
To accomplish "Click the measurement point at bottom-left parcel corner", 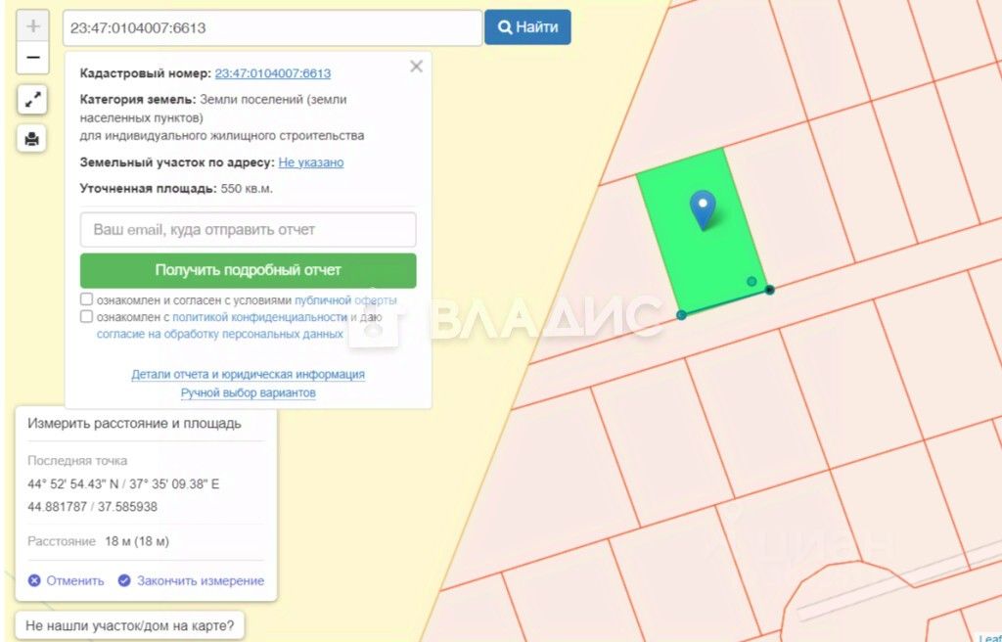I will [681, 314].
